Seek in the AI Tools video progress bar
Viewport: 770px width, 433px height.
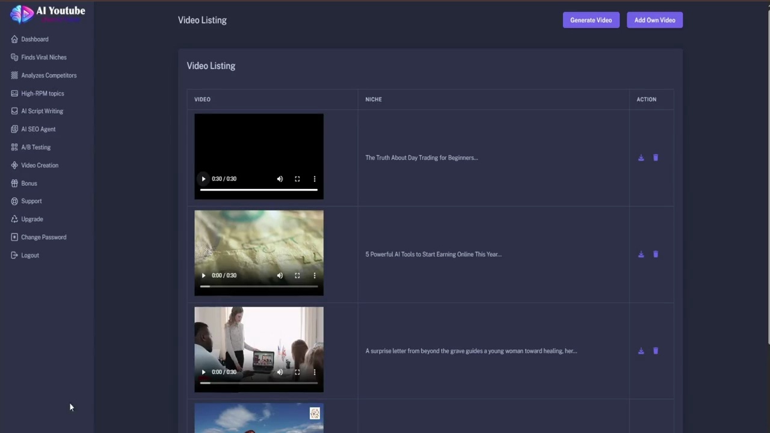pos(259,286)
